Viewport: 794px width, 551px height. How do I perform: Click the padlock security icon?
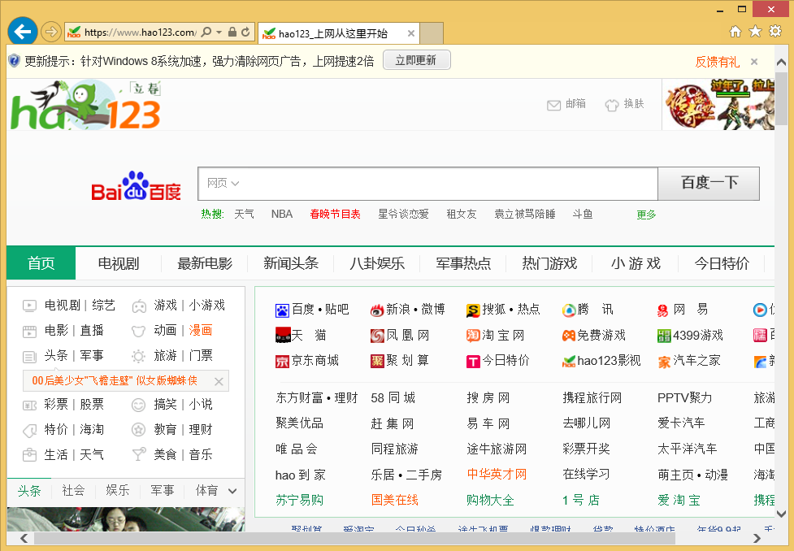click(x=232, y=32)
